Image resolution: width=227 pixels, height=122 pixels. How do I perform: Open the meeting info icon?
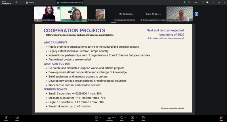[x=16, y=2]
